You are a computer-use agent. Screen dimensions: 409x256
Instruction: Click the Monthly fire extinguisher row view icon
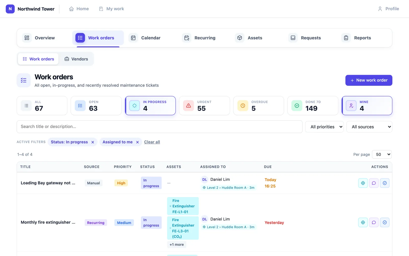363,222
